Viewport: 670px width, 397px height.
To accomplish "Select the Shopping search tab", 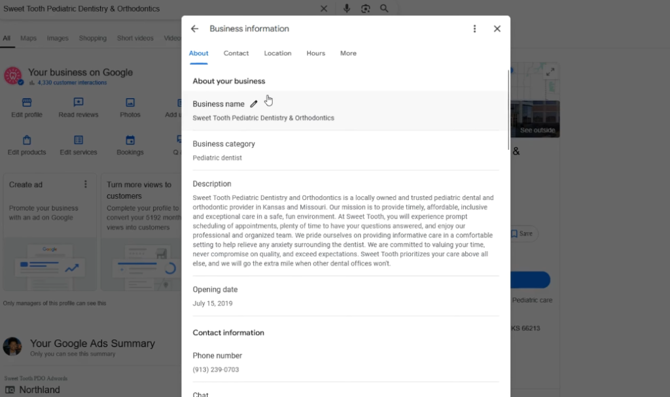I will coord(93,38).
